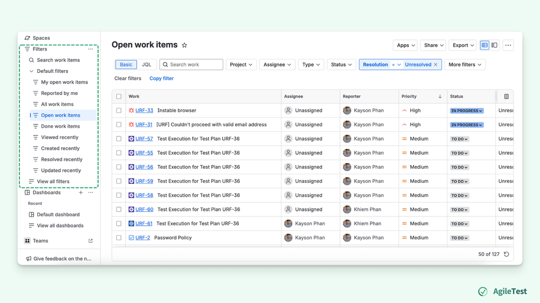The image size is (540, 303).
Task: Click Spaces icon in sidebar
Action: pos(27,38)
